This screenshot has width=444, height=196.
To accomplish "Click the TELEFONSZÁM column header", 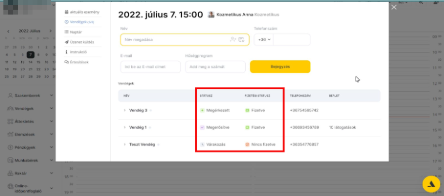I will click(x=300, y=96).
